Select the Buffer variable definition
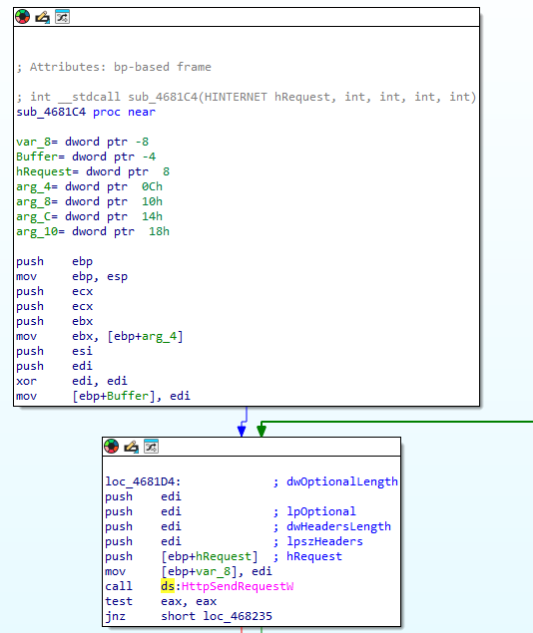Image resolution: width=533 pixels, height=633 pixels. point(86,157)
